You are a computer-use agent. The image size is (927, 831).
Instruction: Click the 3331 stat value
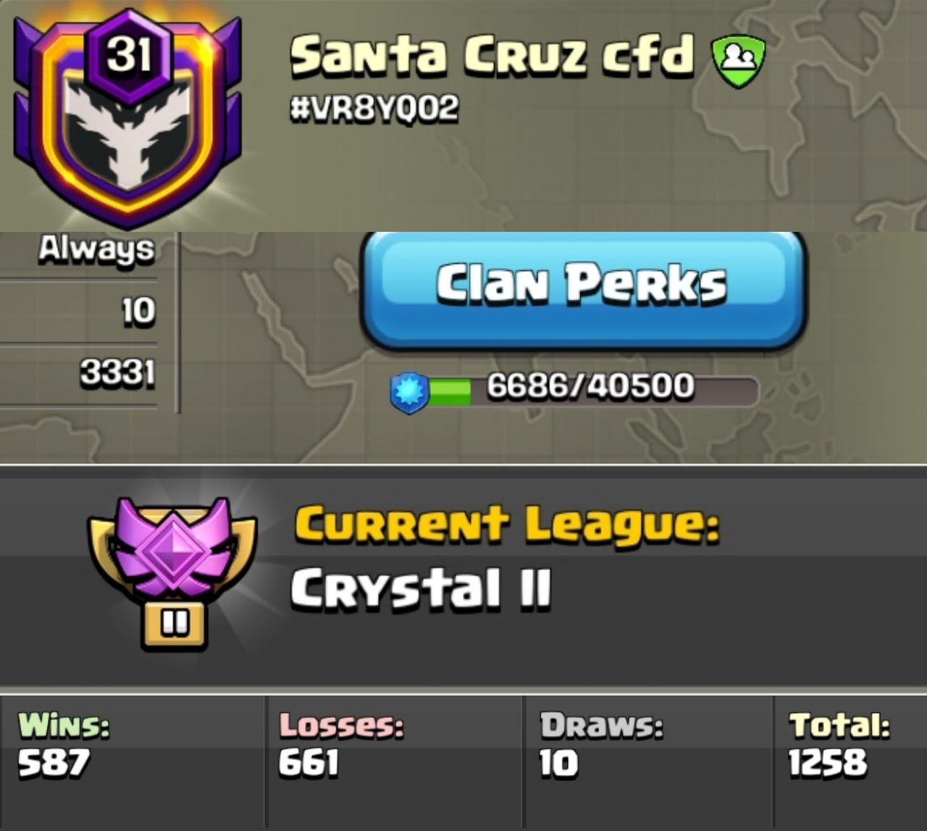tap(117, 373)
